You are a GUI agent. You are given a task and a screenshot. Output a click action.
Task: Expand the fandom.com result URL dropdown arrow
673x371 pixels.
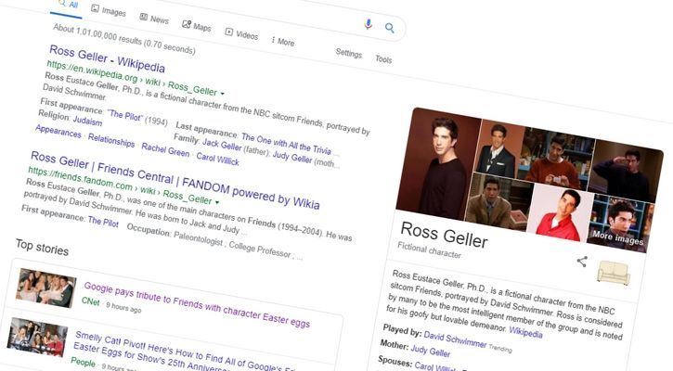(217, 202)
